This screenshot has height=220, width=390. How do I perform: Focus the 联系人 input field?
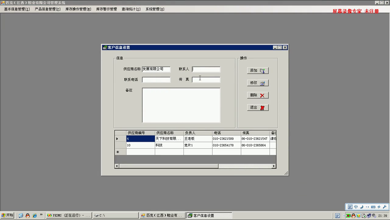206,69
